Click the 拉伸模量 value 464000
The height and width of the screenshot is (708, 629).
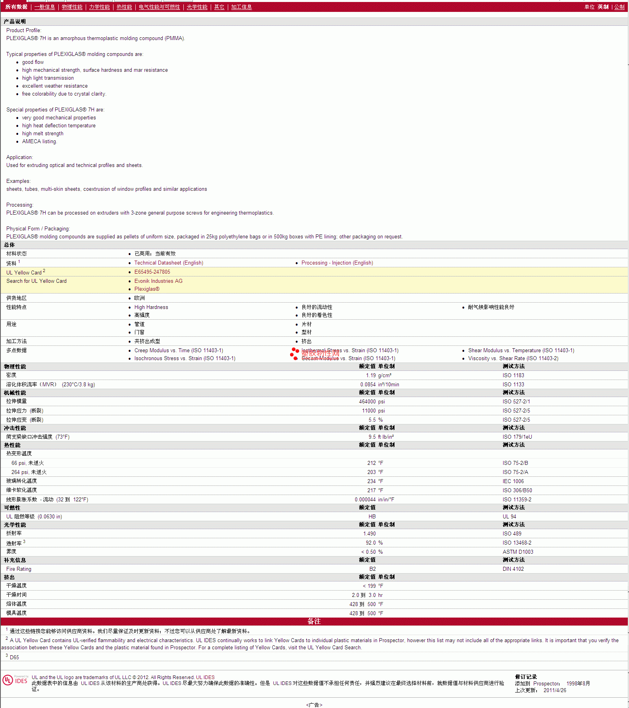pos(367,402)
